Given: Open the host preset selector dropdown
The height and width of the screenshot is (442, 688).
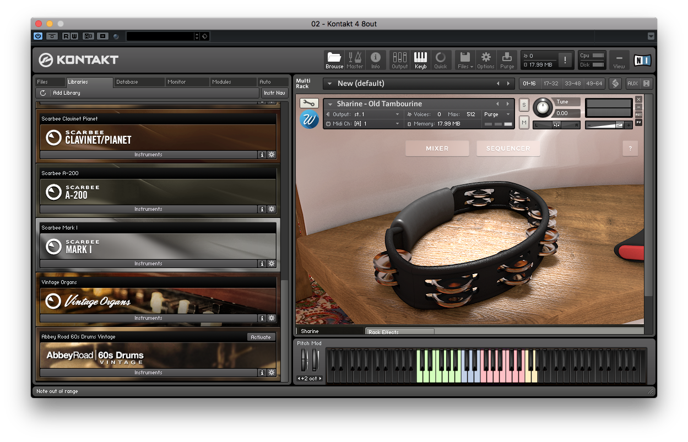Looking at the screenshot, I should pos(197,36).
